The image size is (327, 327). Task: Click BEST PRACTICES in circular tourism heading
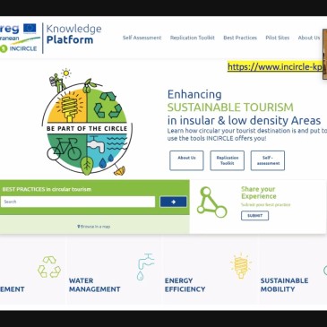coord(47,189)
